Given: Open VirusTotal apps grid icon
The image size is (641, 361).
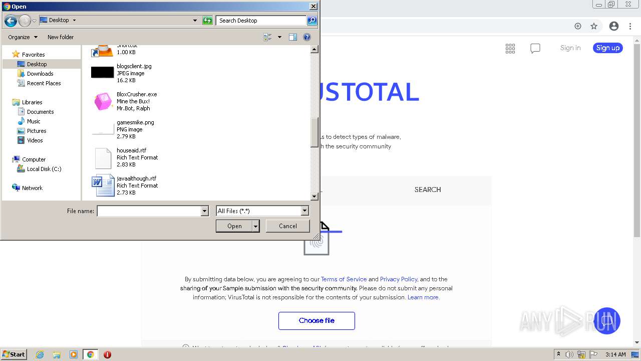Looking at the screenshot, I should click(x=510, y=48).
